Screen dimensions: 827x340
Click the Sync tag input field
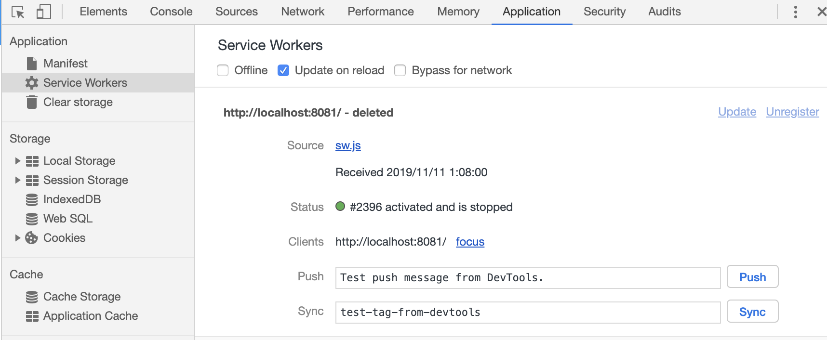click(528, 313)
